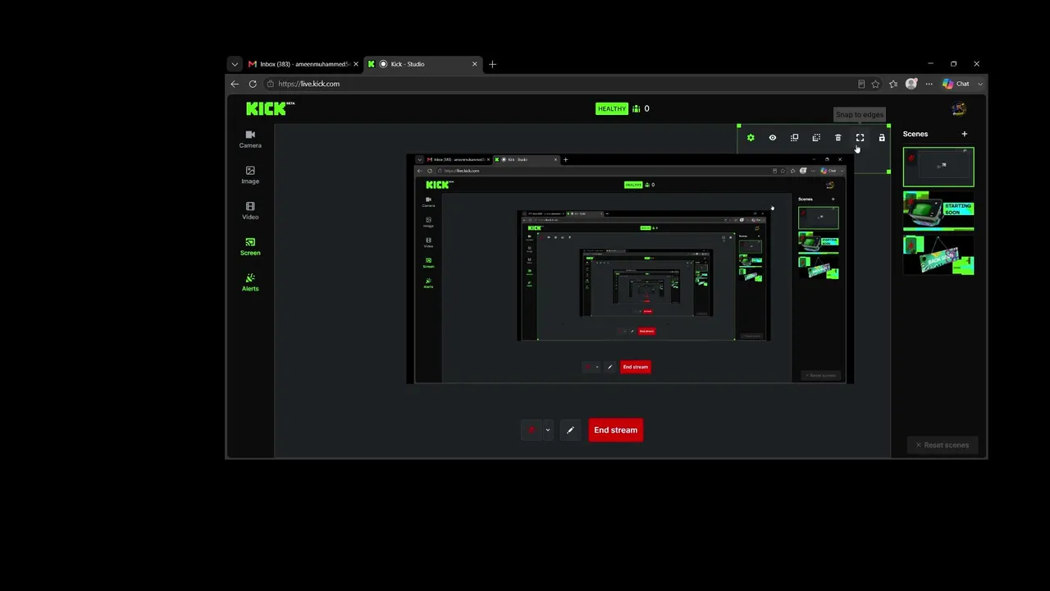Add a new scene with the plus

point(965,134)
